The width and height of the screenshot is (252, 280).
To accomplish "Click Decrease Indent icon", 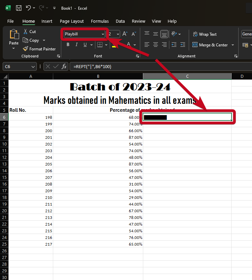I will click(x=174, y=44).
